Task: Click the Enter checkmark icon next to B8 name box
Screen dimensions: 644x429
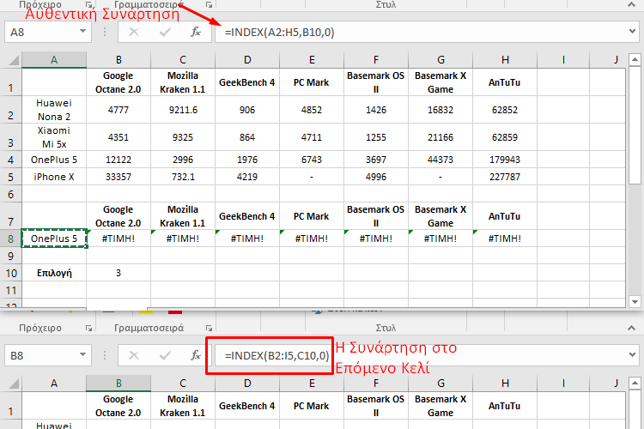Action: (165, 354)
